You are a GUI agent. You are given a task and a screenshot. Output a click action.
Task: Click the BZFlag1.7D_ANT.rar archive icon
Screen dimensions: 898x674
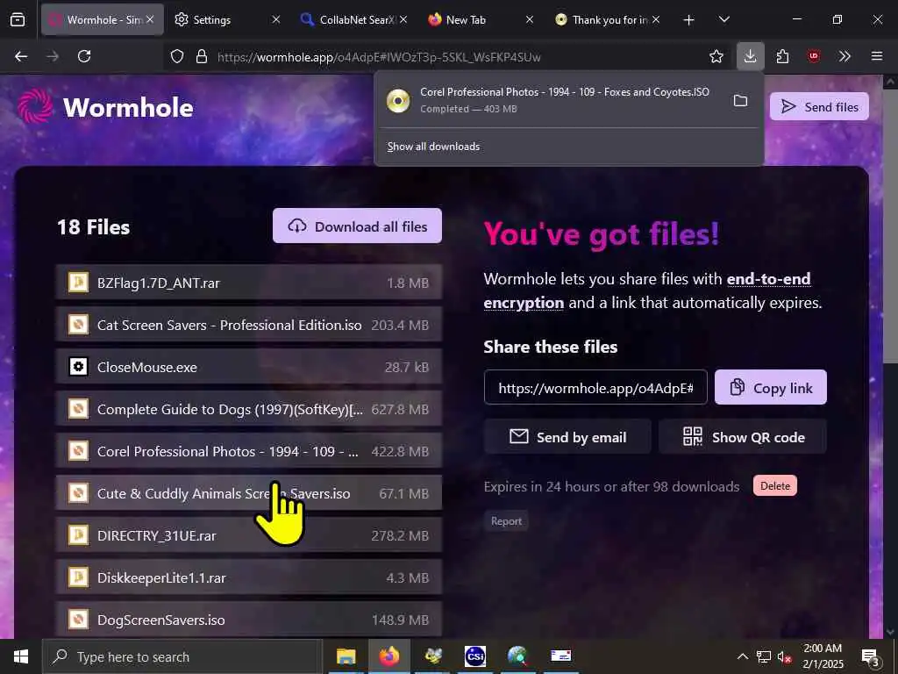(x=78, y=283)
